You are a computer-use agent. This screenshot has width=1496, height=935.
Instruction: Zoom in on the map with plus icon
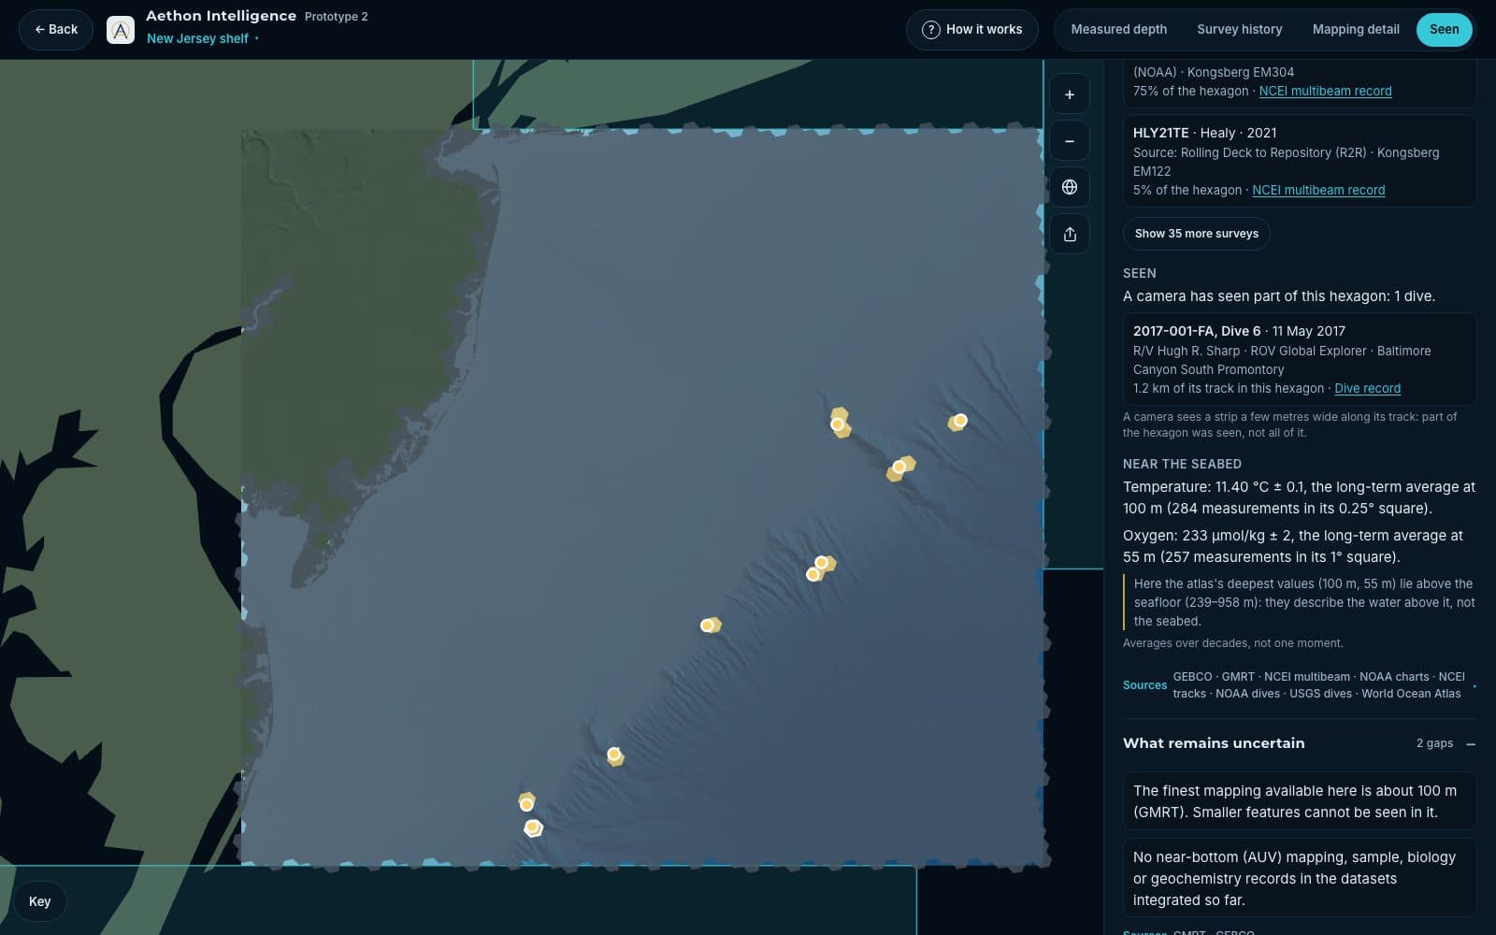(1070, 94)
